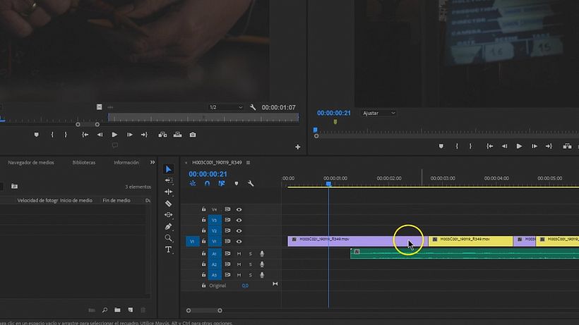Mark Out point in Source monitor

pos(66,135)
